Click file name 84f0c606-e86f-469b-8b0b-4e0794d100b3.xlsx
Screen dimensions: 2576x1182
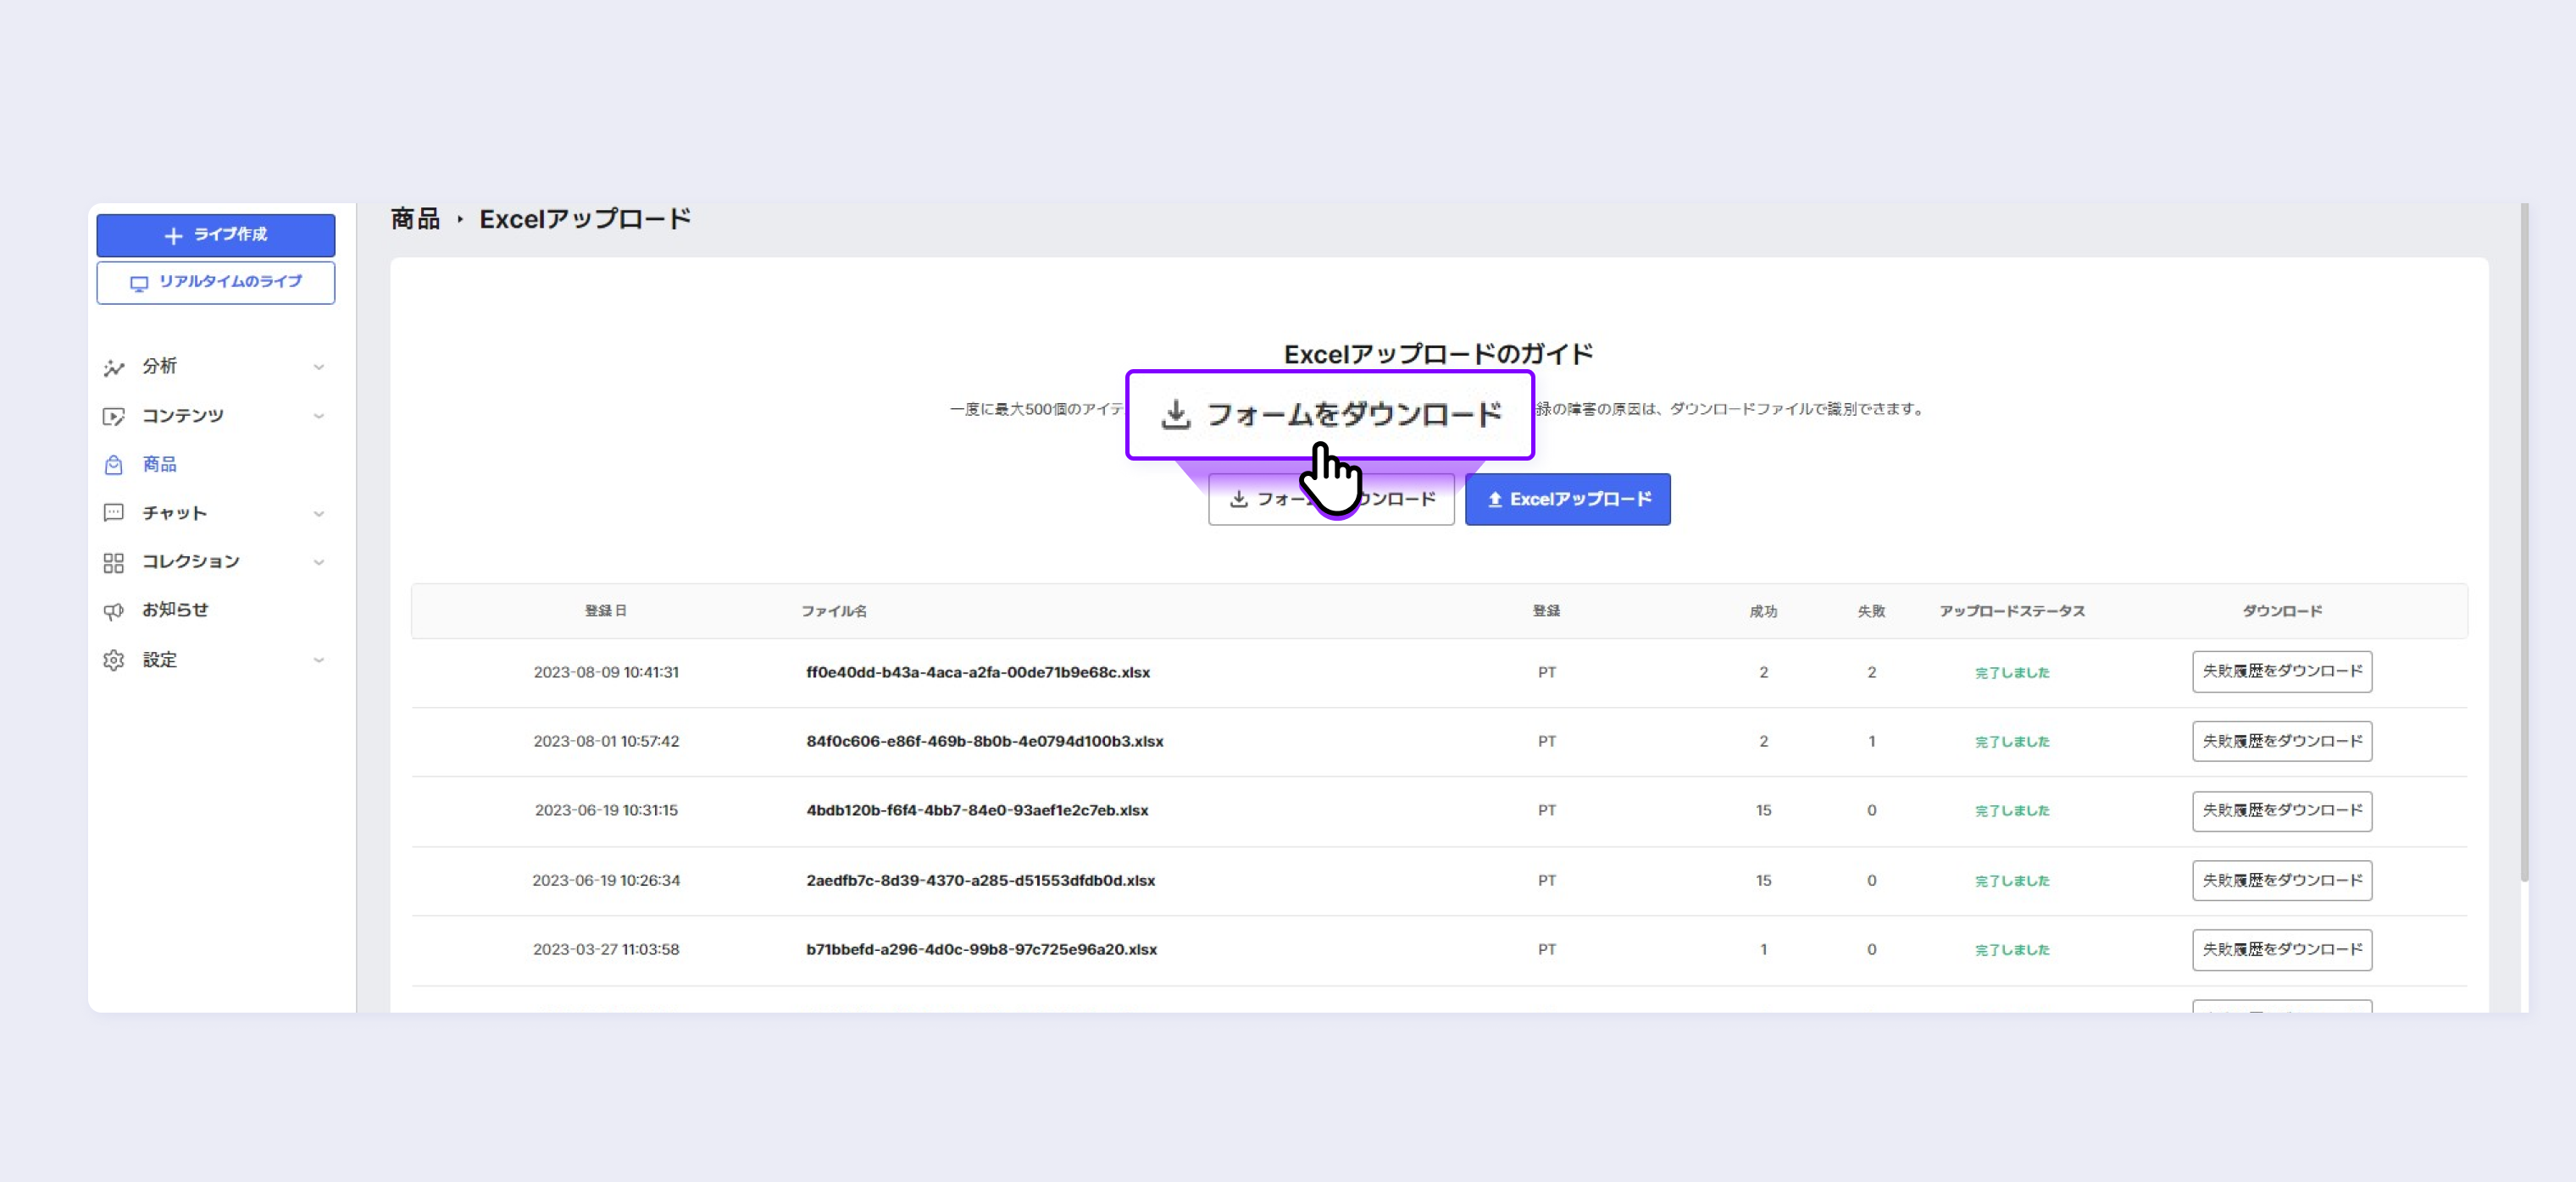(x=984, y=742)
